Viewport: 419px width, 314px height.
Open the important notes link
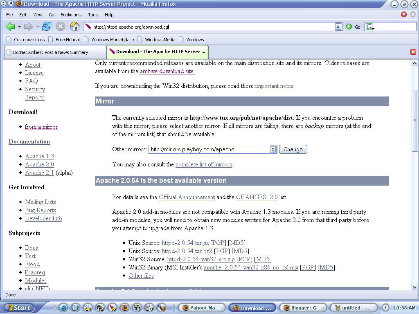click(274, 86)
